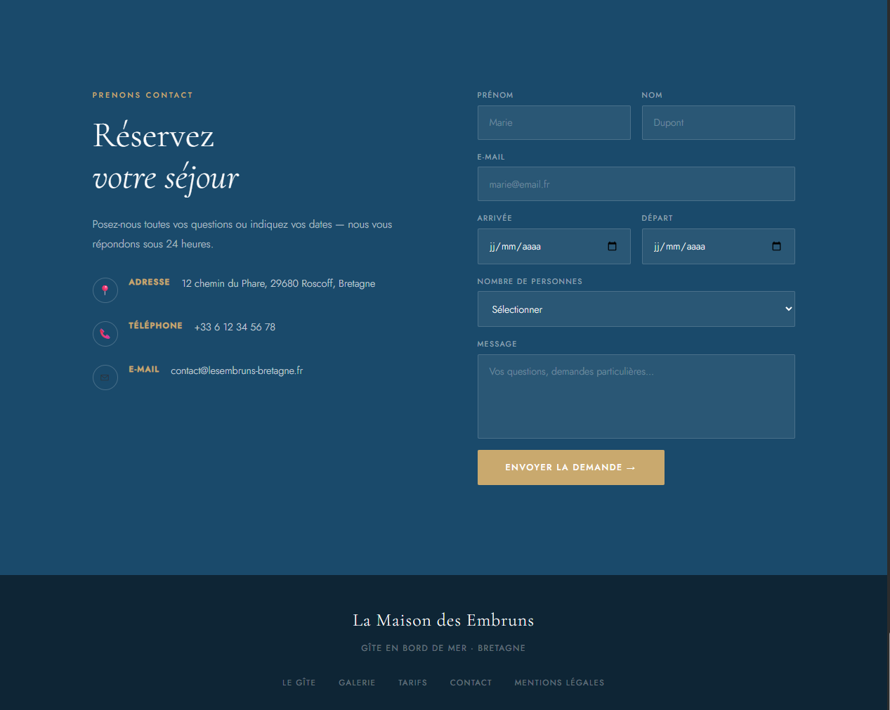This screenshot has height=710, width=890.
Task: Open the calendar picker for Arrivée
Action: 612,246
